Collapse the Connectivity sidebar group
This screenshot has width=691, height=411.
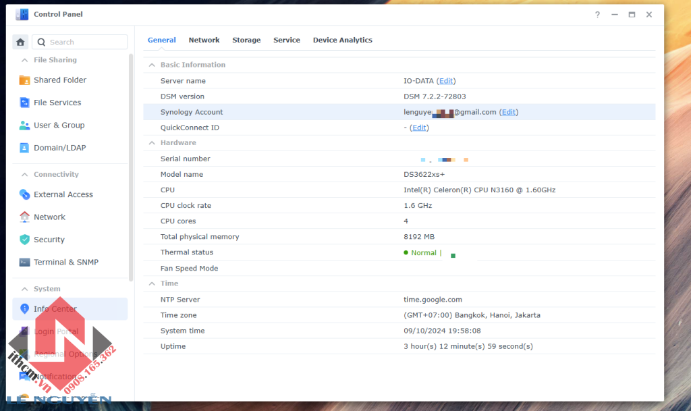[x=25, y=174]
